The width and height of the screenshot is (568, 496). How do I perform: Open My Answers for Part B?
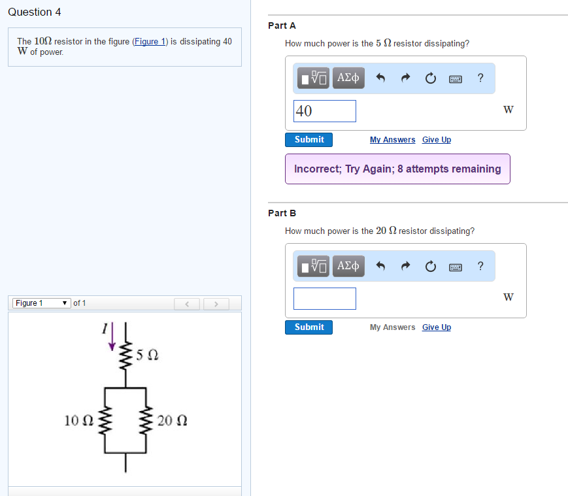coord(392,327)
